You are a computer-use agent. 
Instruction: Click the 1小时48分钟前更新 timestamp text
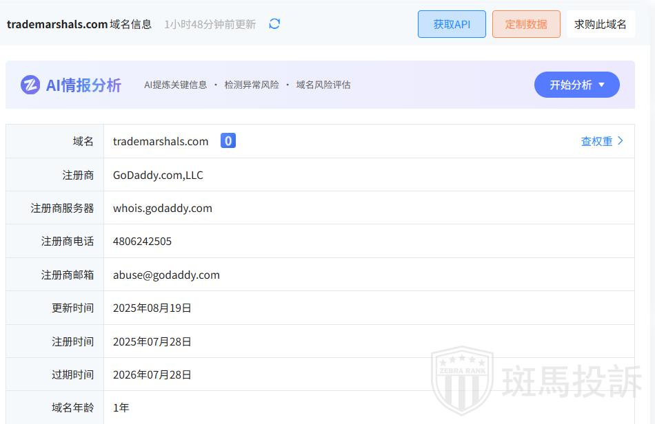tap(210, 24)
